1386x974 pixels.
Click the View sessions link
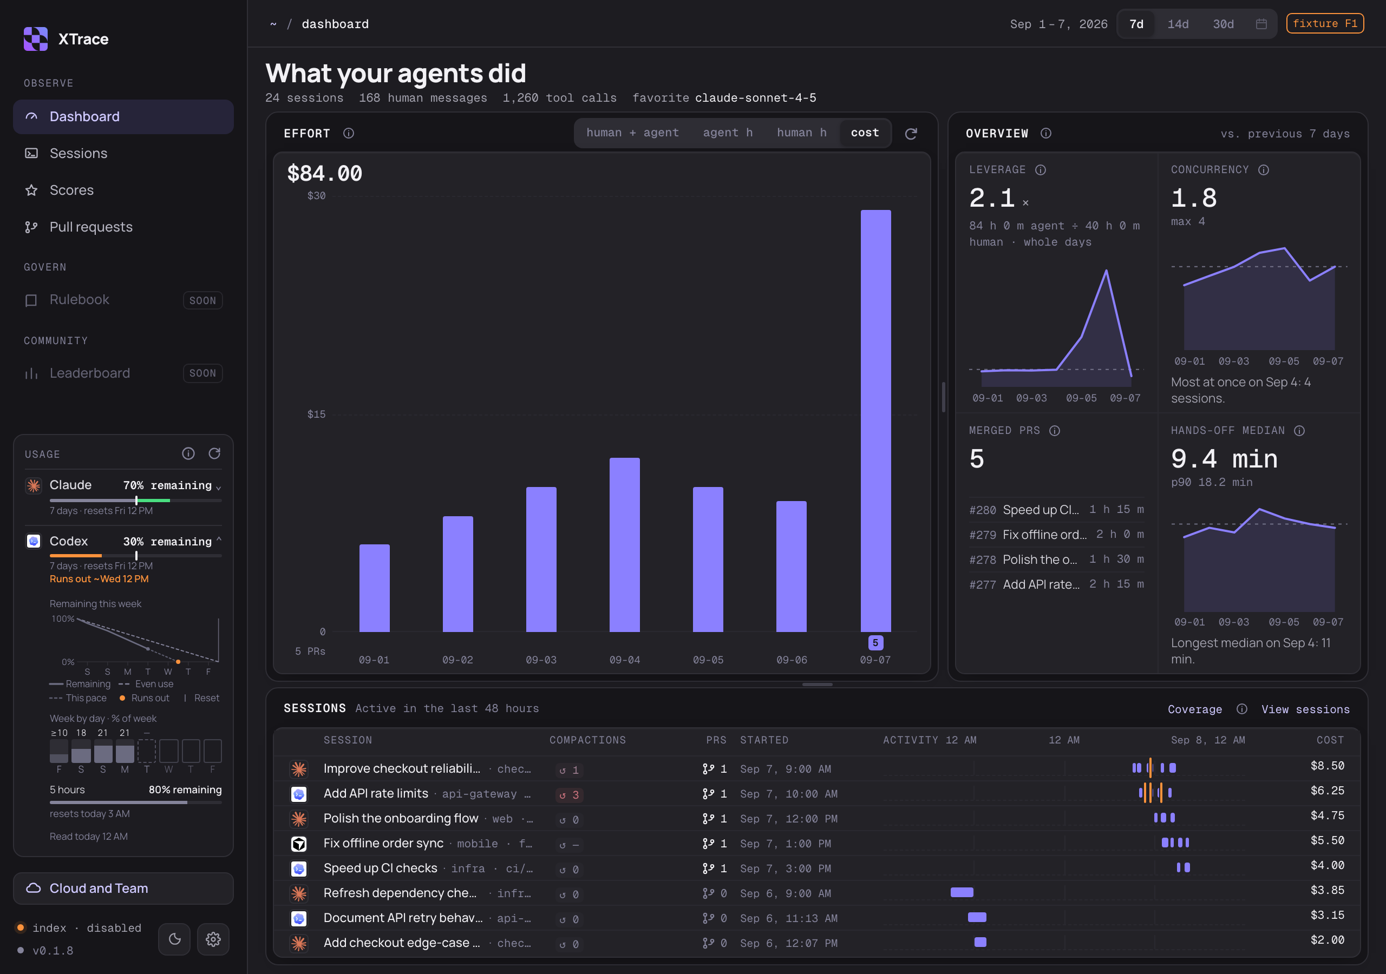click(x=1305, y=709)
